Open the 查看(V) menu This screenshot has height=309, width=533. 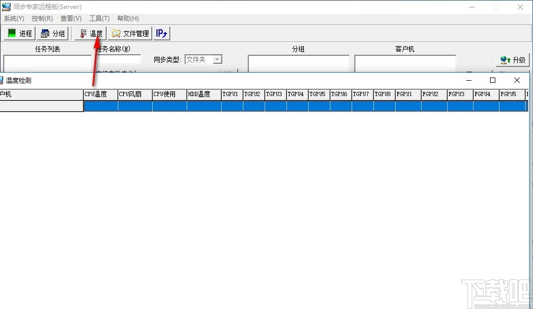71,18
